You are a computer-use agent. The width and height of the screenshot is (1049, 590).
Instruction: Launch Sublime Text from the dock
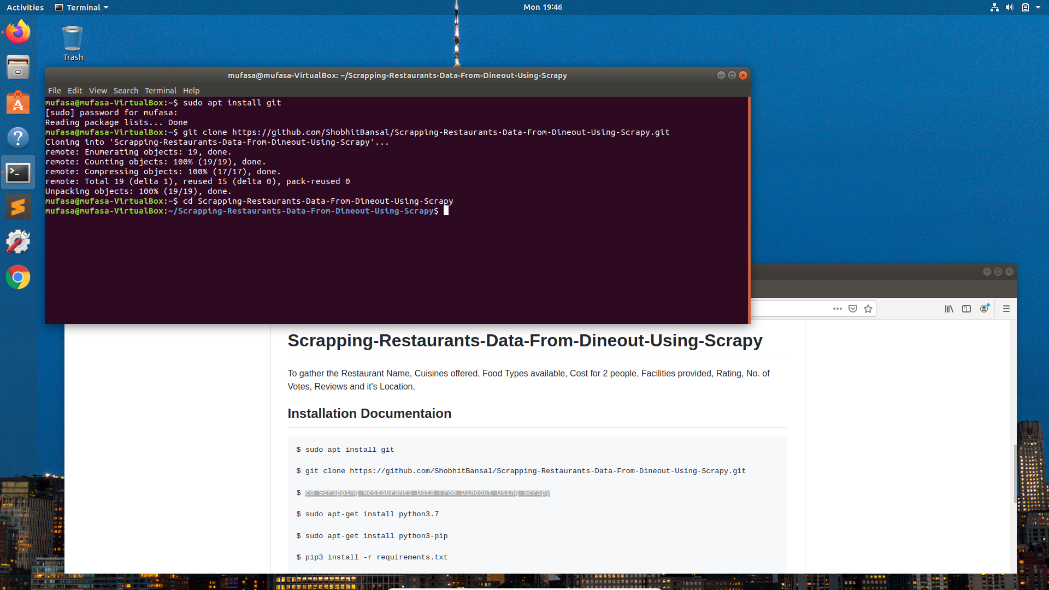(18, 208)
